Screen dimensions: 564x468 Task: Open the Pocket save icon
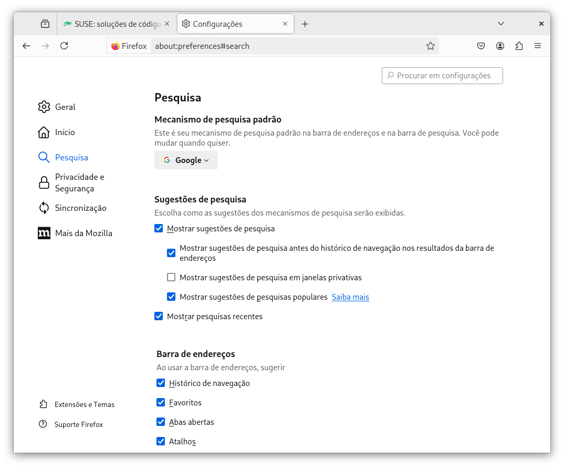click(481, 46)
